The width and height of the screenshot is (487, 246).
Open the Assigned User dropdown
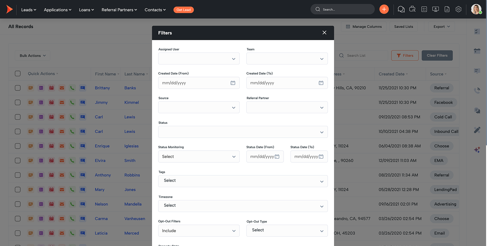(x=199, y=59)
